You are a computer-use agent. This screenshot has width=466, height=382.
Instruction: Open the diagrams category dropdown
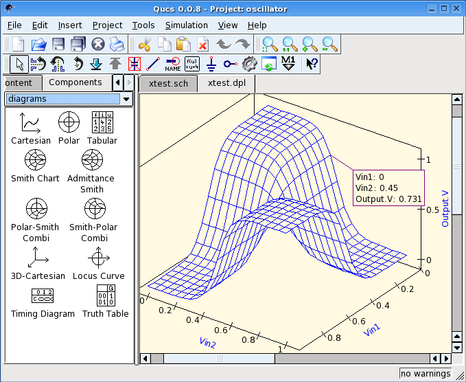(x=126, y=100)
